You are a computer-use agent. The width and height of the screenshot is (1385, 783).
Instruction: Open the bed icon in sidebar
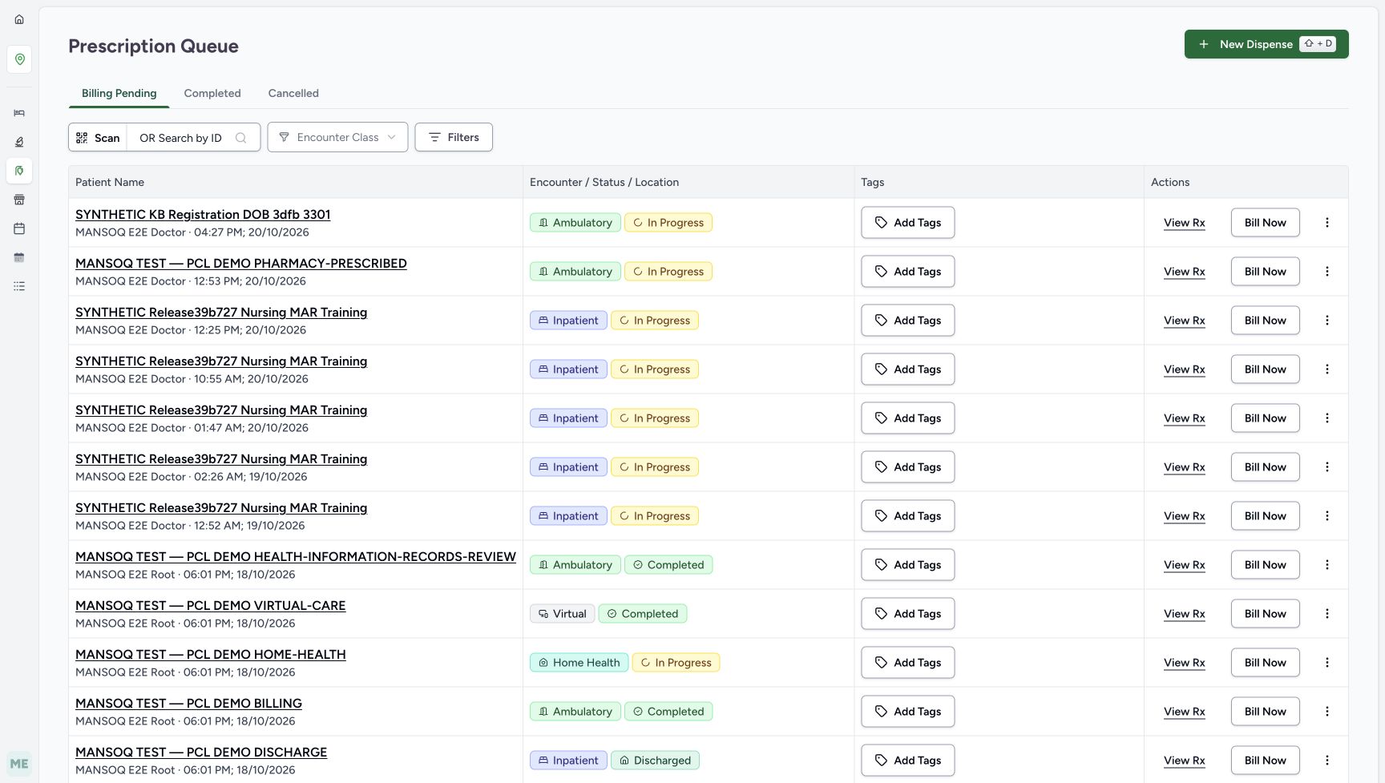(x=19, y=113)
